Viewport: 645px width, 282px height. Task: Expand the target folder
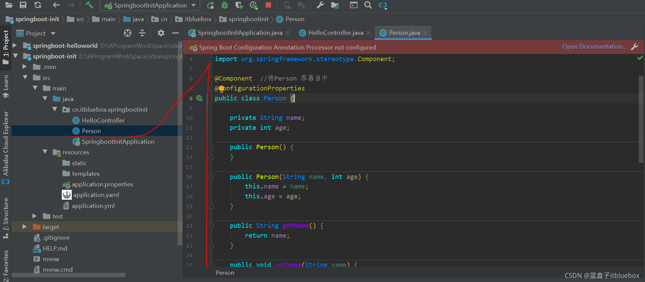25,227
